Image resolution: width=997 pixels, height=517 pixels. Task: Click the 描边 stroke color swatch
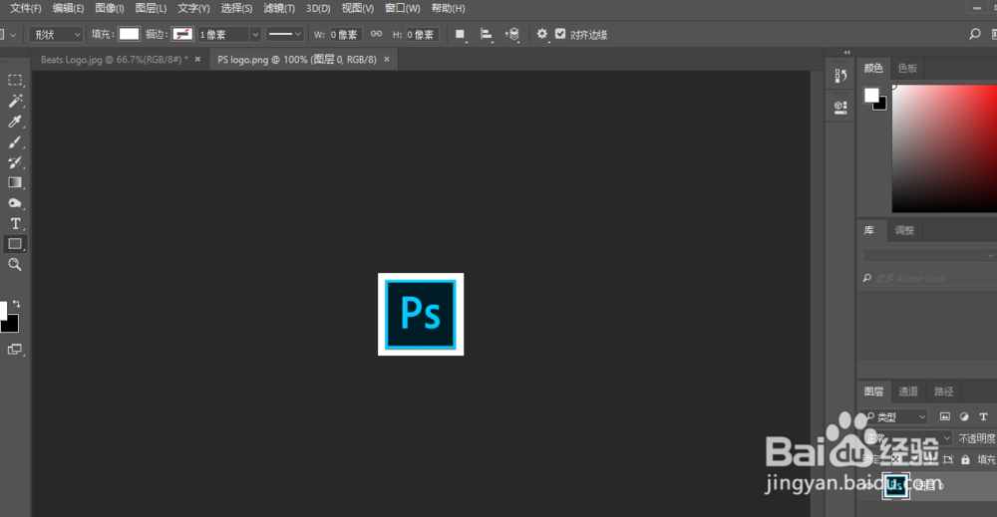(182, 34)
